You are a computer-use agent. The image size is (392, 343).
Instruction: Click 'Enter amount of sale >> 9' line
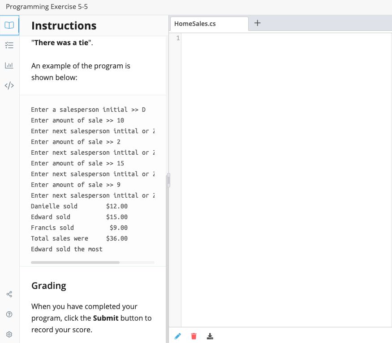pos(76,185)
